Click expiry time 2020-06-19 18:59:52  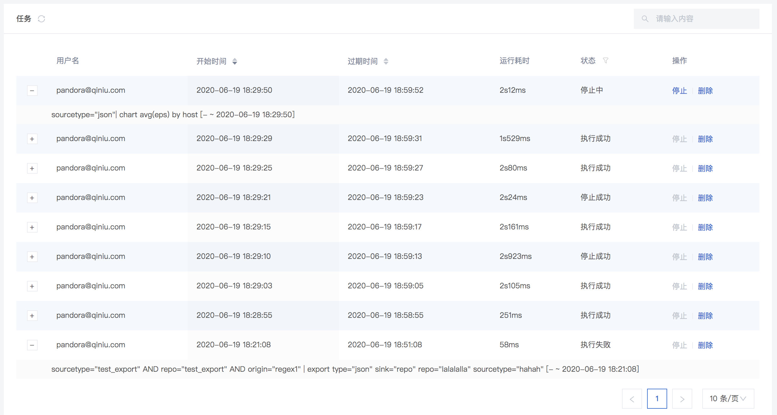click(385, 90)
